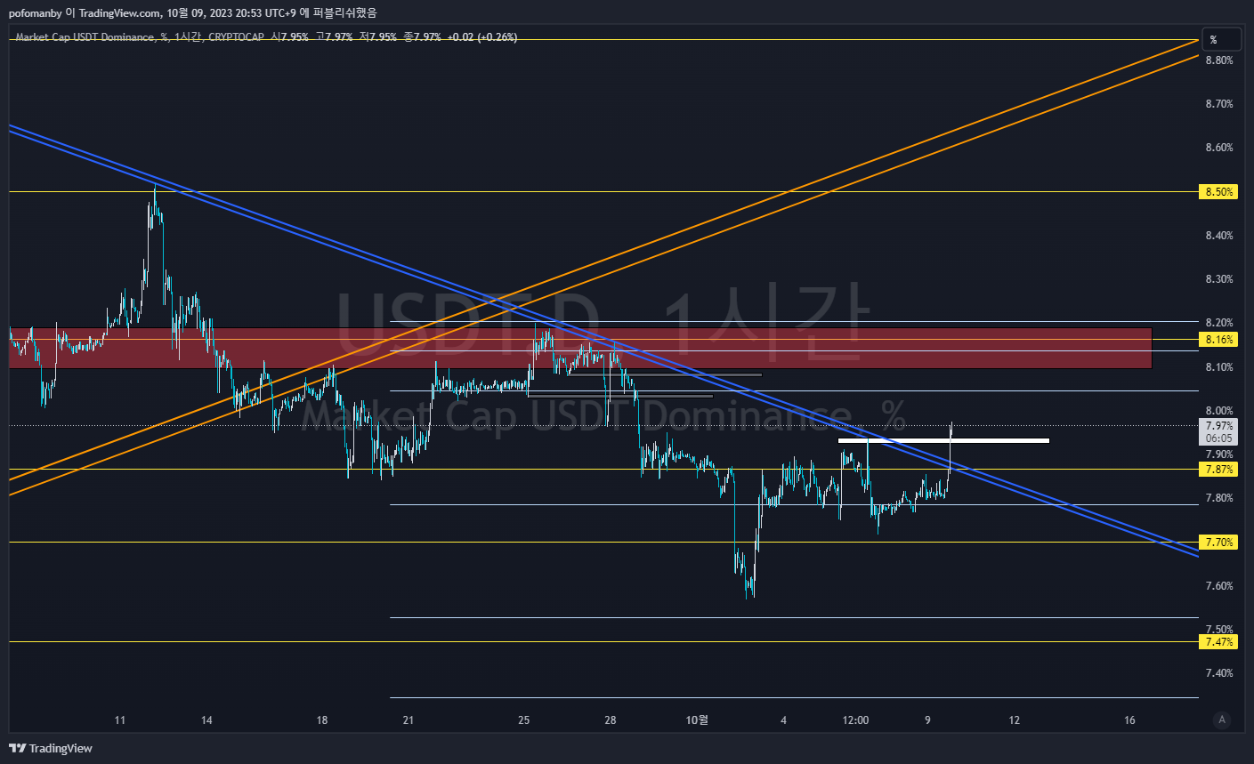1254x764 pixels.
Task: Click the date 28 on the time axis
Action: (x=611, y=720)
